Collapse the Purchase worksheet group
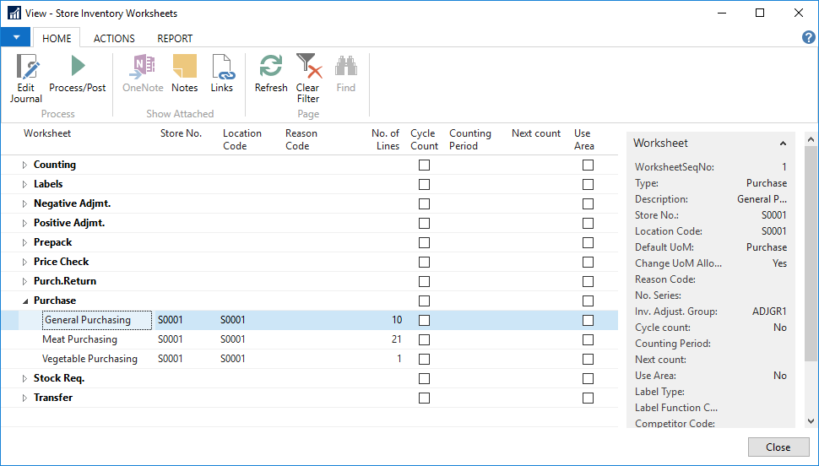The height and width of the screenshot is (466, 819). click(x=24, y=301)
